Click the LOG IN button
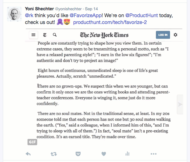 click(163, 35)
